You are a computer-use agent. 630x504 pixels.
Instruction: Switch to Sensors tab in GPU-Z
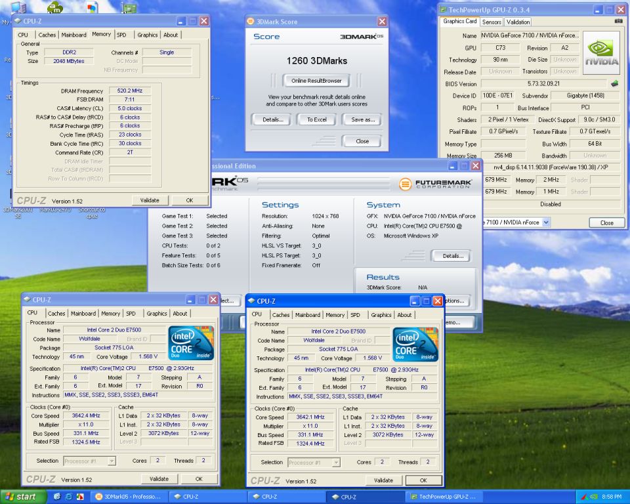click(492, 22)
